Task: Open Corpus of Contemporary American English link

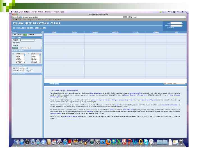Action: point(136,95)
